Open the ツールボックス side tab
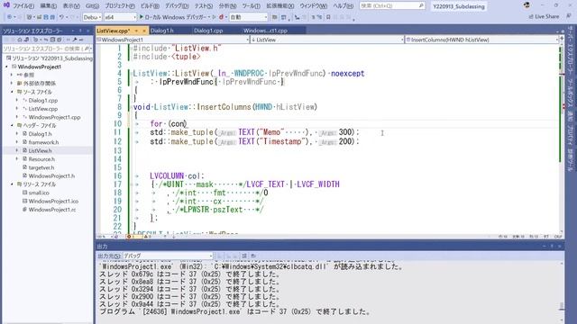Image resolution: width=577 pixels, height=324 pixels. [x=571, y=92]
